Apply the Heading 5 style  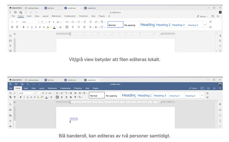pos(190,96)
